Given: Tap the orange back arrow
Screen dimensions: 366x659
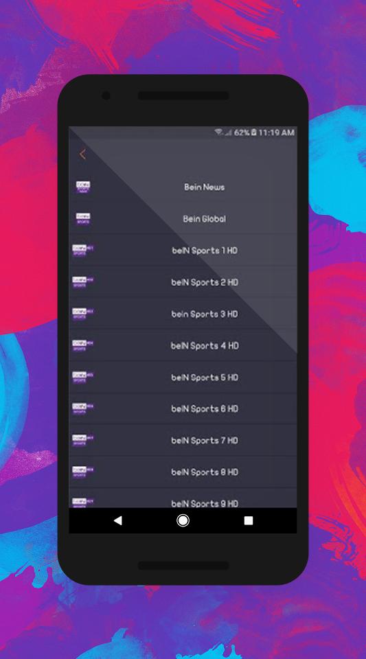Looking at the screenshot, I should (x=82, y=154).
